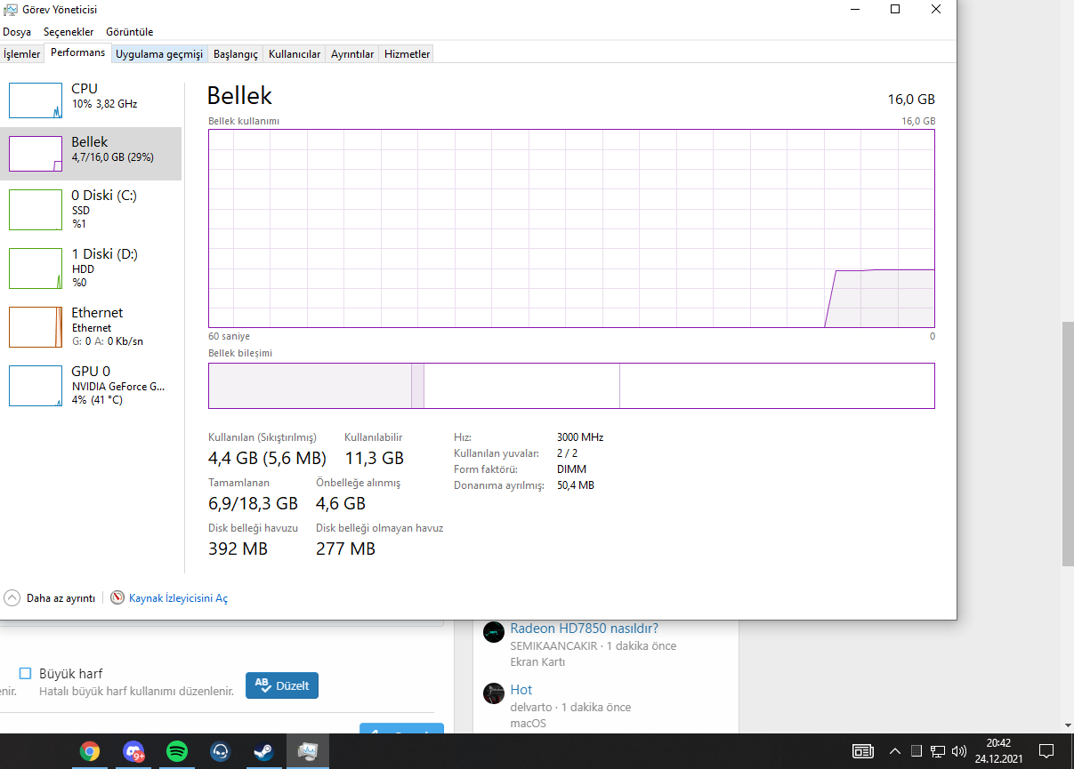Select the GPU 0 NVIDIA GeForce entry
This screenshot has height=769, width=1074.
pyautogui.click(x=91, y=386)
